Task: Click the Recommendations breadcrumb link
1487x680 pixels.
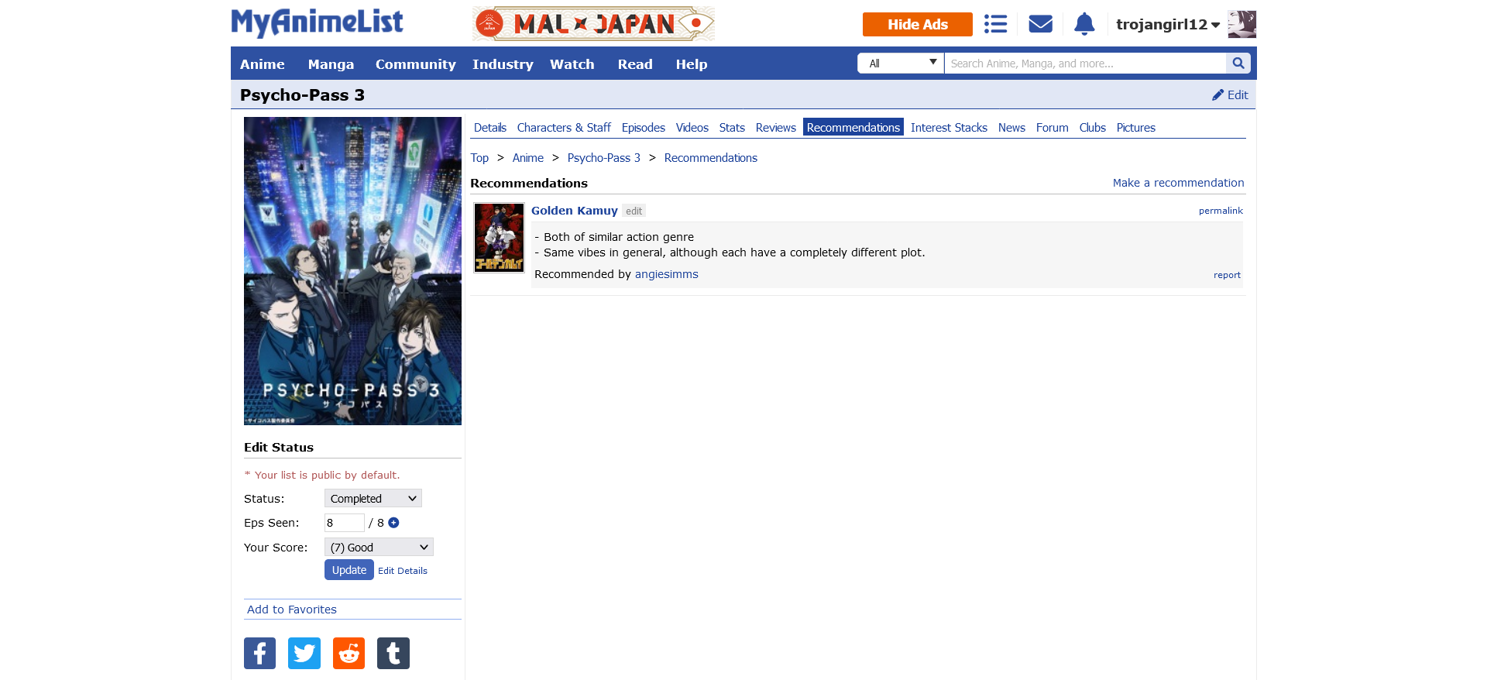Action: click(711, 158)
